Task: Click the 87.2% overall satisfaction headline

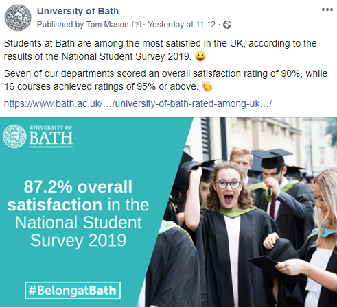Action: coord(78,196)
